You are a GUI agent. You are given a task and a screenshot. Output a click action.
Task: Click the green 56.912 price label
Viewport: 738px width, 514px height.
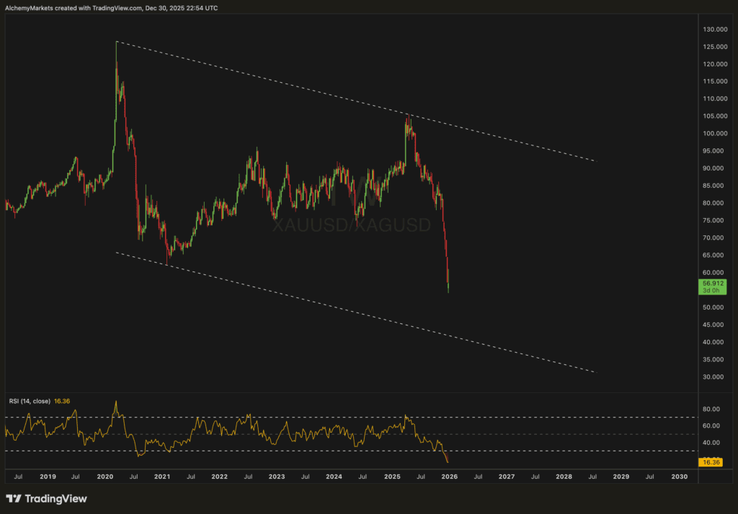(712, 287)
